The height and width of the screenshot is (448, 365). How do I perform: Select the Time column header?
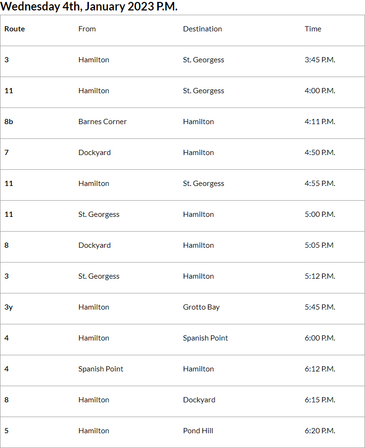pyautogui.click(x=313, y=29)
